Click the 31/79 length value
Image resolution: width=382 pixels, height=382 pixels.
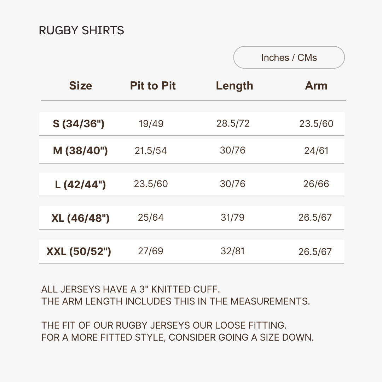point(232,218)
